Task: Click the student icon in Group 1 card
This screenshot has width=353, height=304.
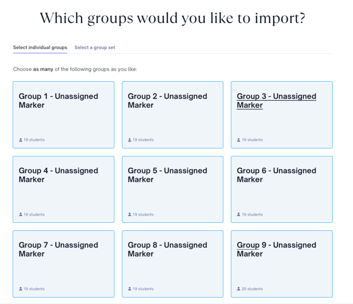Action: pyautogui.click(x=21, y=140)
